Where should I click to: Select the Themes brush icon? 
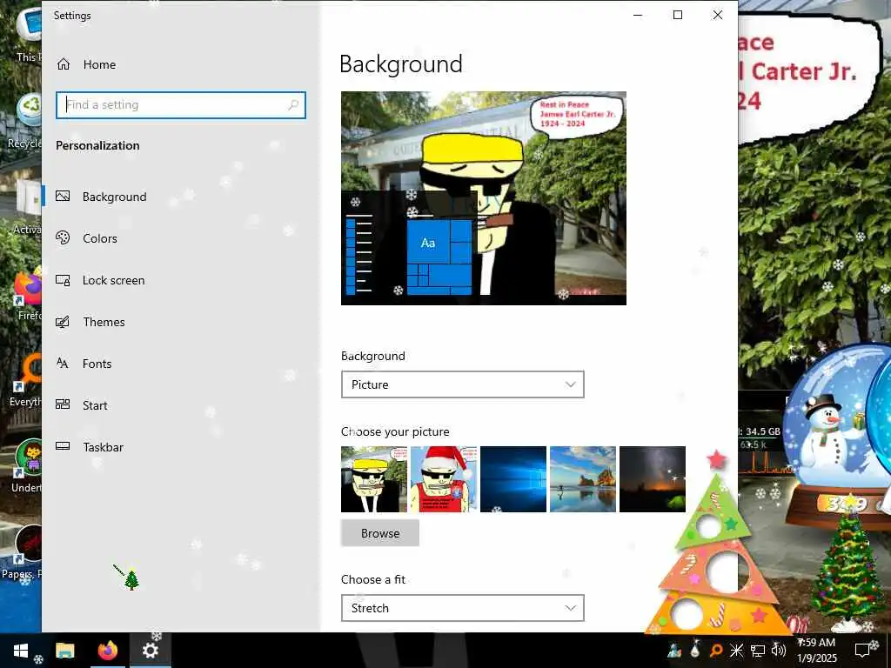(63, 322)
